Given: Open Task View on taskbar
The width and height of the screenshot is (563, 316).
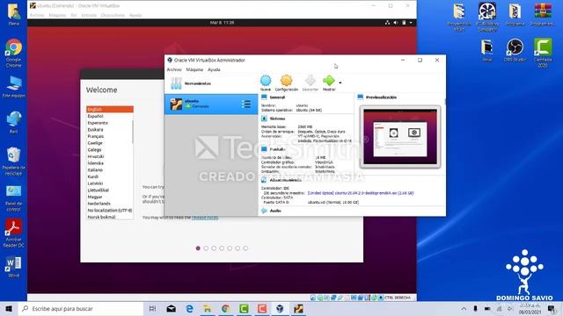Looking at the screenshot, I should pos(152,308).
